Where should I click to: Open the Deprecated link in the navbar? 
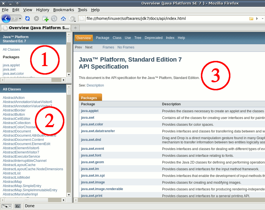click(153, 38)
